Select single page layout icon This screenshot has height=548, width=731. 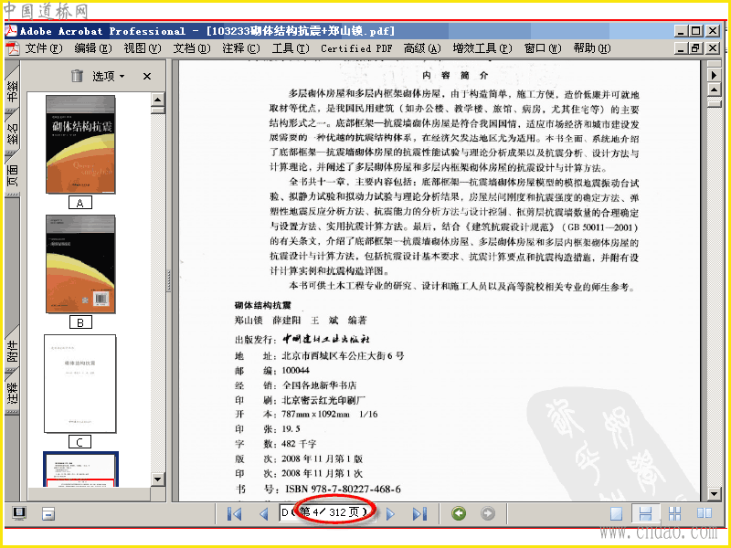616,513
